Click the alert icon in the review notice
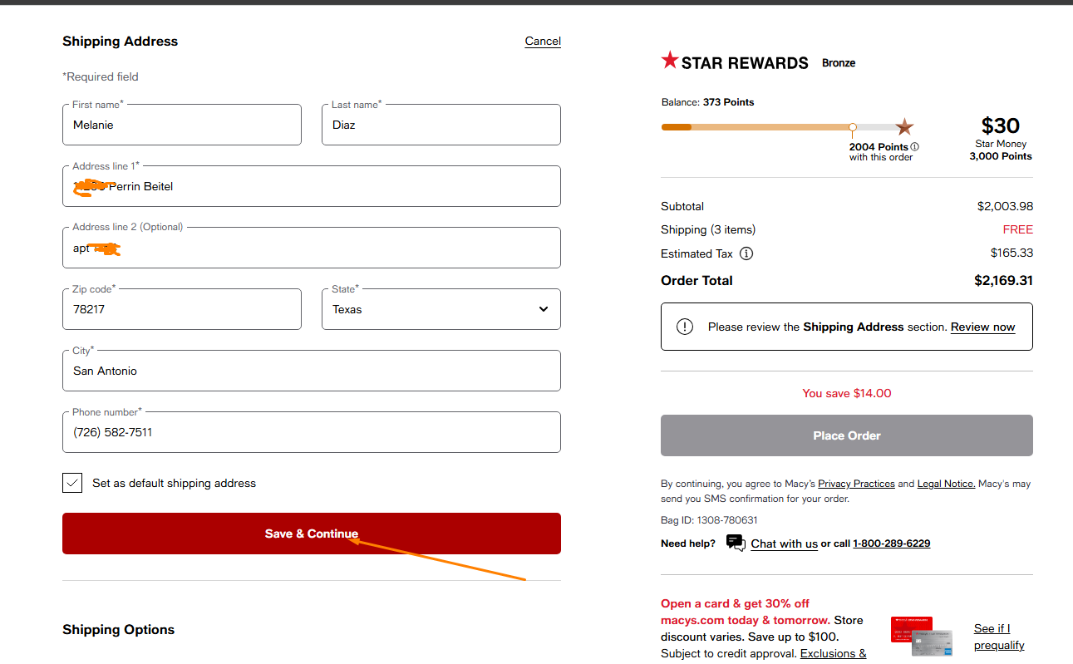1073x664 pixels. coord(684,327)
